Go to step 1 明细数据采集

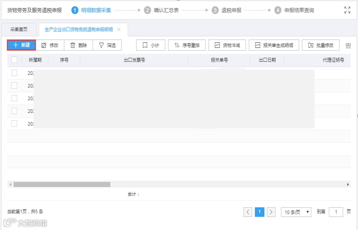[91, 10]
